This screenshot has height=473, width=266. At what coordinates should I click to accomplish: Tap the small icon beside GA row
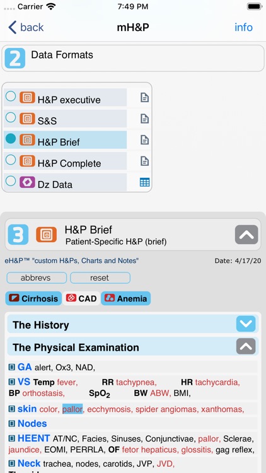12,367
